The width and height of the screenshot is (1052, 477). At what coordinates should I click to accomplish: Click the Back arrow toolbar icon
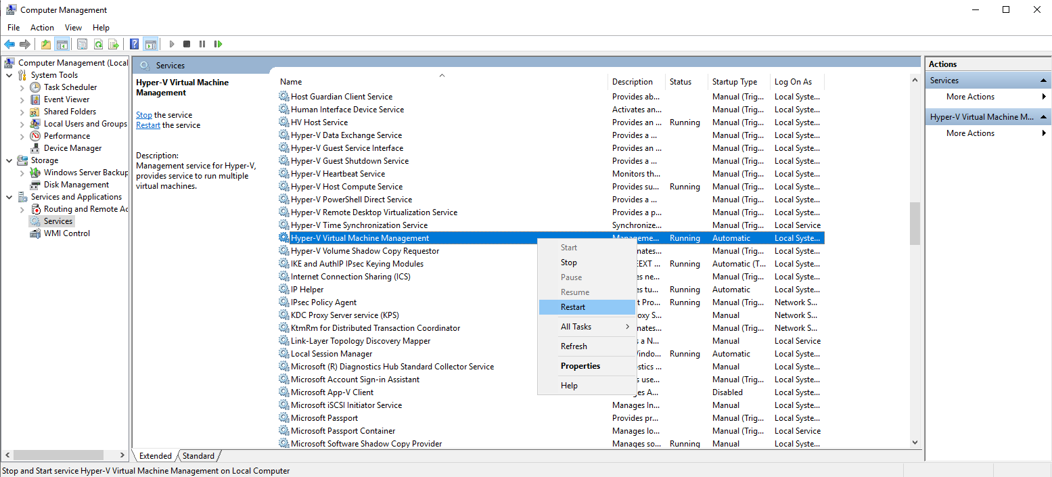9,44
